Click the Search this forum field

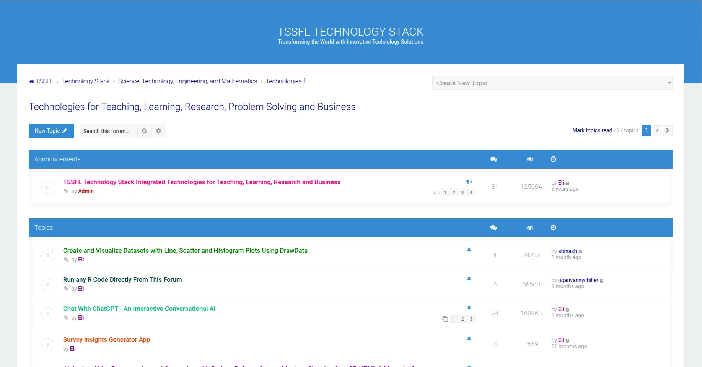coord(109,131)
